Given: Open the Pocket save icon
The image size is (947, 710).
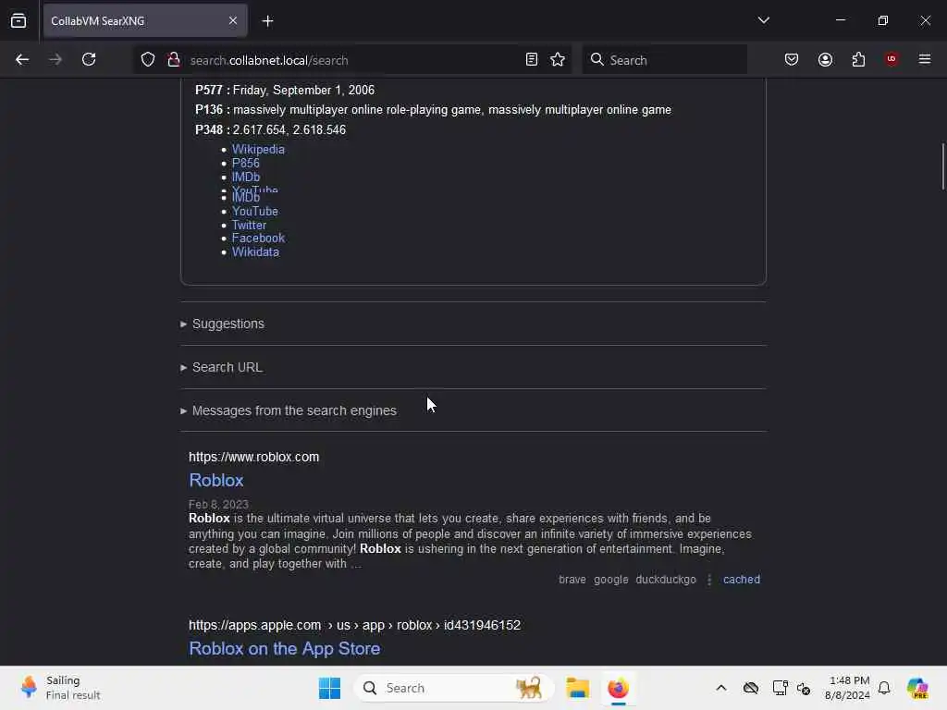Looking at the screenshot, I should click(792, 59).
